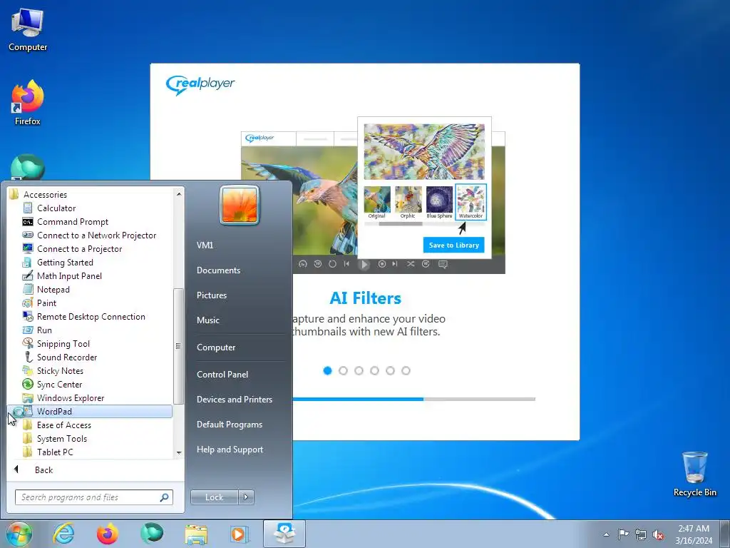This screenshot has width=730, height=548.
Task: Open Remote Desktop Connection
Action: click(91, 316)
